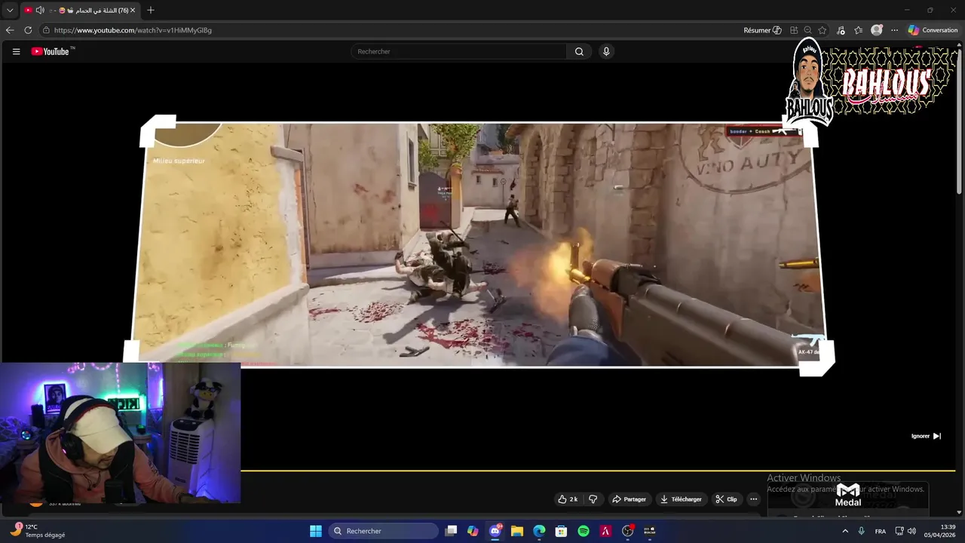
Task: Share the video via Partager
Action: point(629,499)
